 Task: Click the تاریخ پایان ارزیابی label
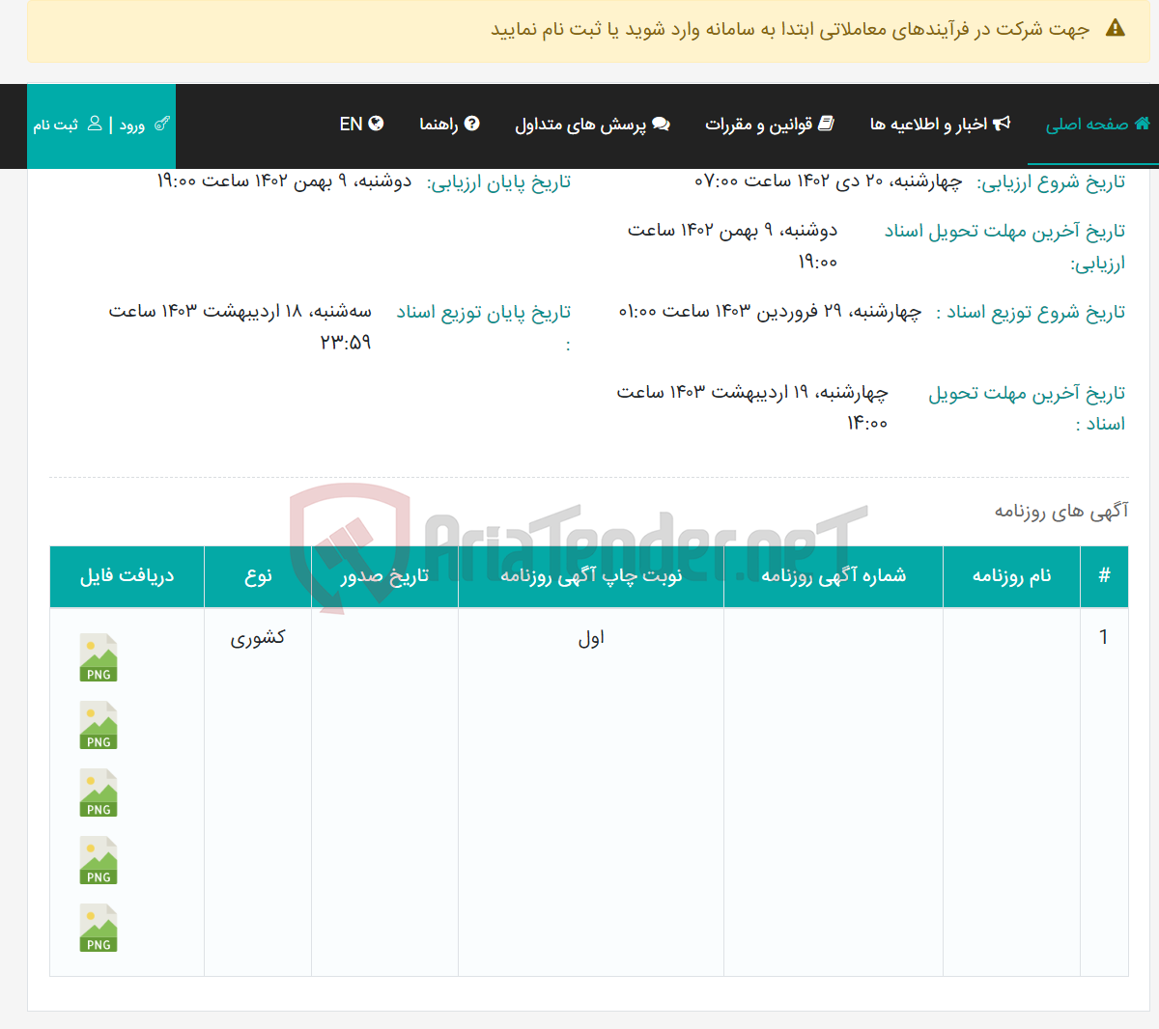click(x=499, y=182)
